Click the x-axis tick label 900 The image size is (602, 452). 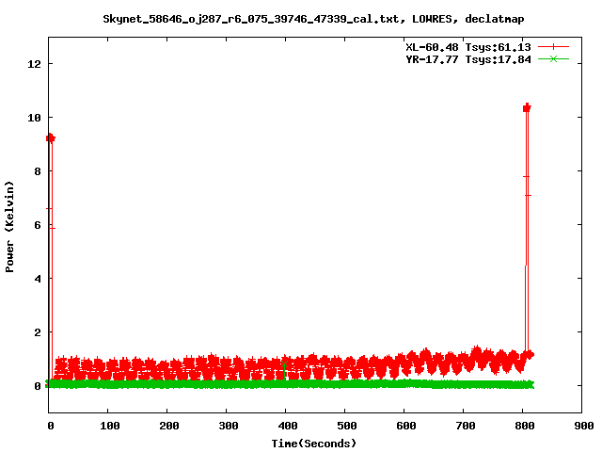pos(584,426)
